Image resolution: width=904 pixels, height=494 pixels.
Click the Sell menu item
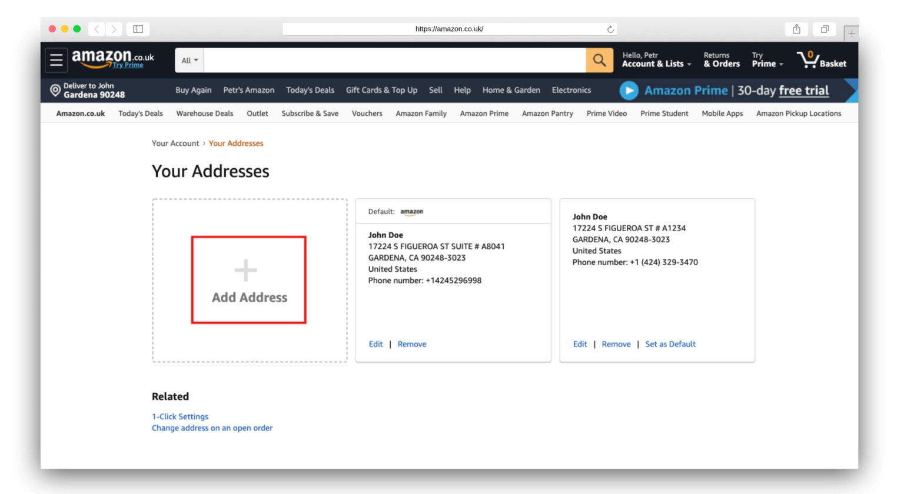[x=436, y=90]
